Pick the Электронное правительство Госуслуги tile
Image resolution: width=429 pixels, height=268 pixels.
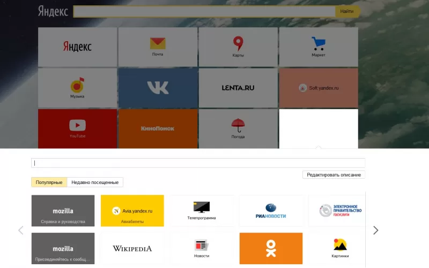337,211
